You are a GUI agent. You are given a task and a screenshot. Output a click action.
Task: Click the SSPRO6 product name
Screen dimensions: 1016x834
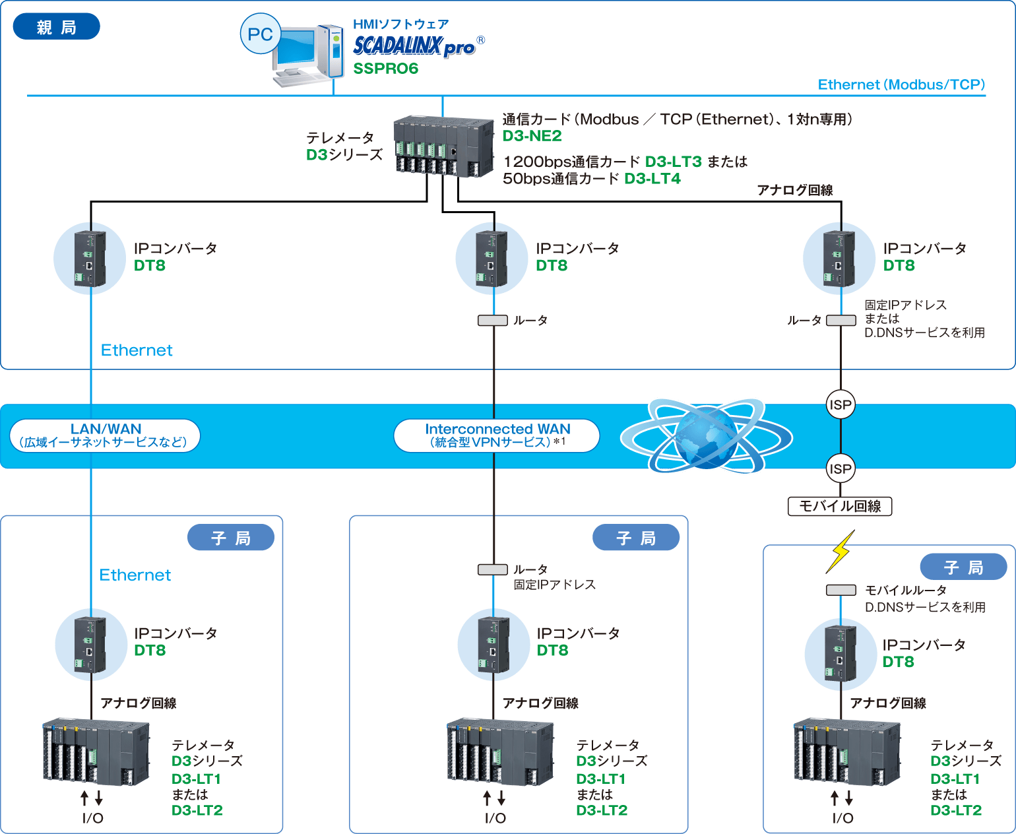click(x=386, y=69)
